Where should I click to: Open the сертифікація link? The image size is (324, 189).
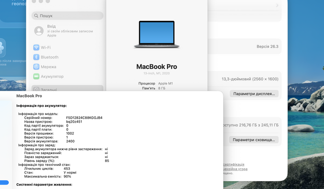coord(234,164)
